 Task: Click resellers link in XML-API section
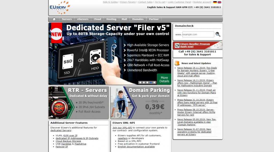pos(123,138)
